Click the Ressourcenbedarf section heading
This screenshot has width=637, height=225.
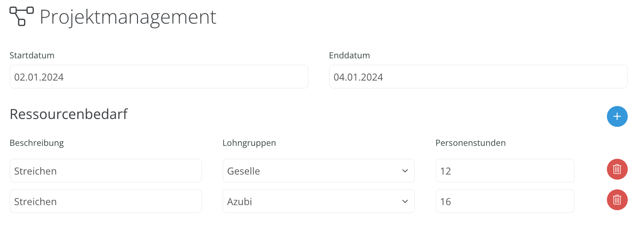click(69, 114)
